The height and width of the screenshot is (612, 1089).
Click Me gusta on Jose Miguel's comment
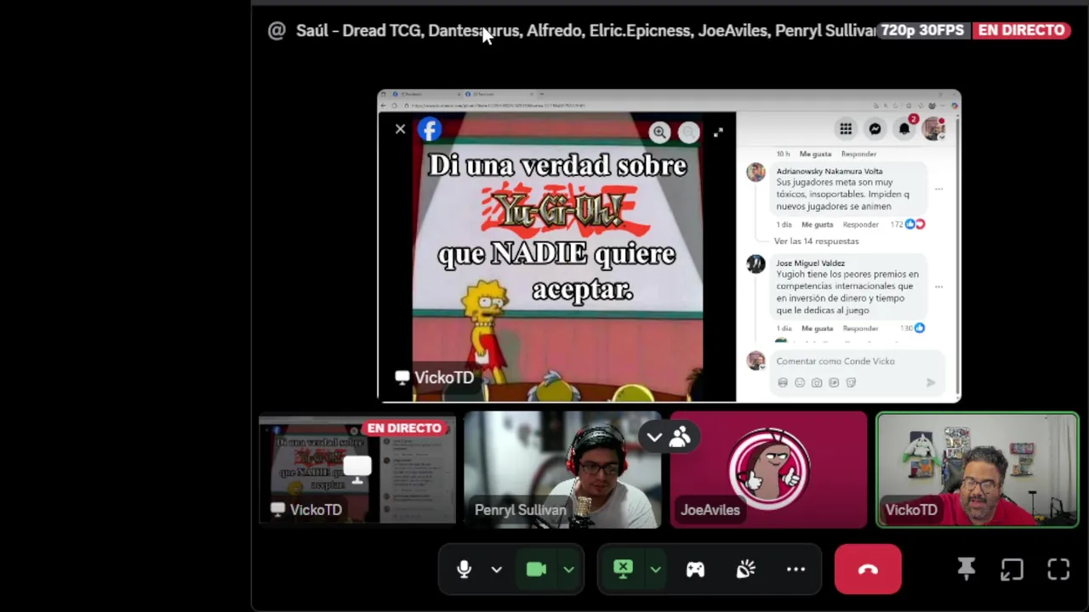coord(817,328)
